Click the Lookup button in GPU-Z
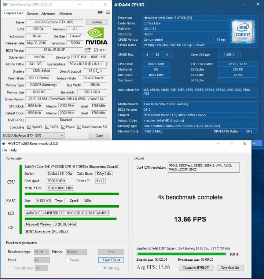Screen dimensions: 264x279 [96, 22]
